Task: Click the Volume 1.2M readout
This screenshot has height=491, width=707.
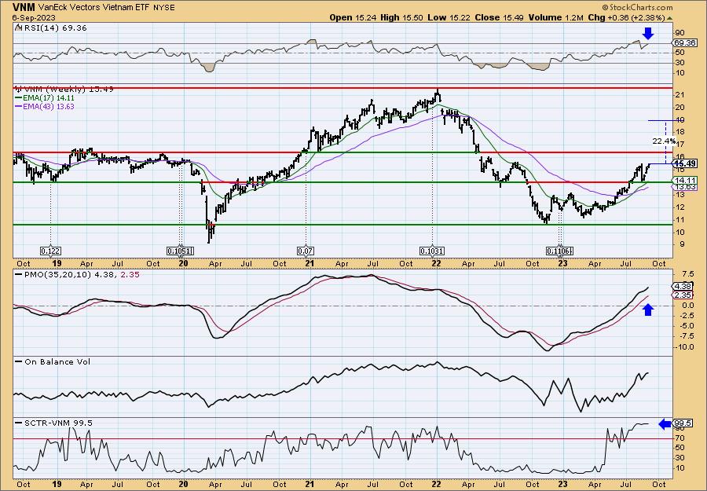Action: (x=555, y=17)
